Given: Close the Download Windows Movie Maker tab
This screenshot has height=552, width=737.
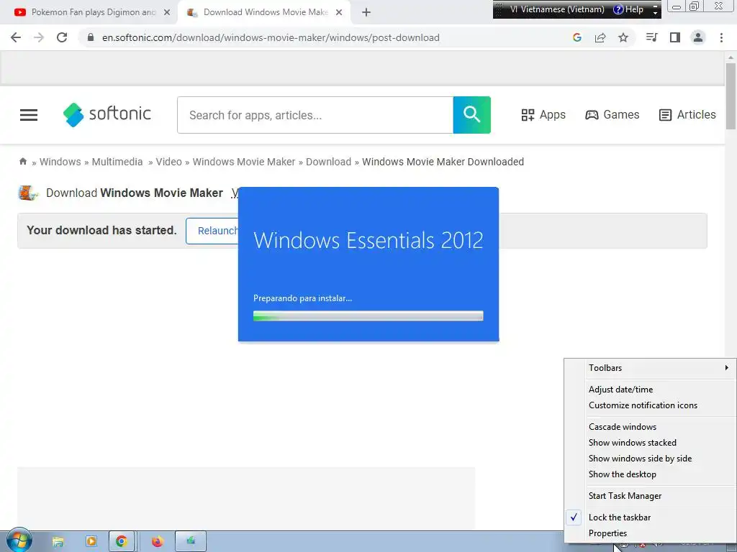Looking at the screenshot, I should (x=339, y=12).
